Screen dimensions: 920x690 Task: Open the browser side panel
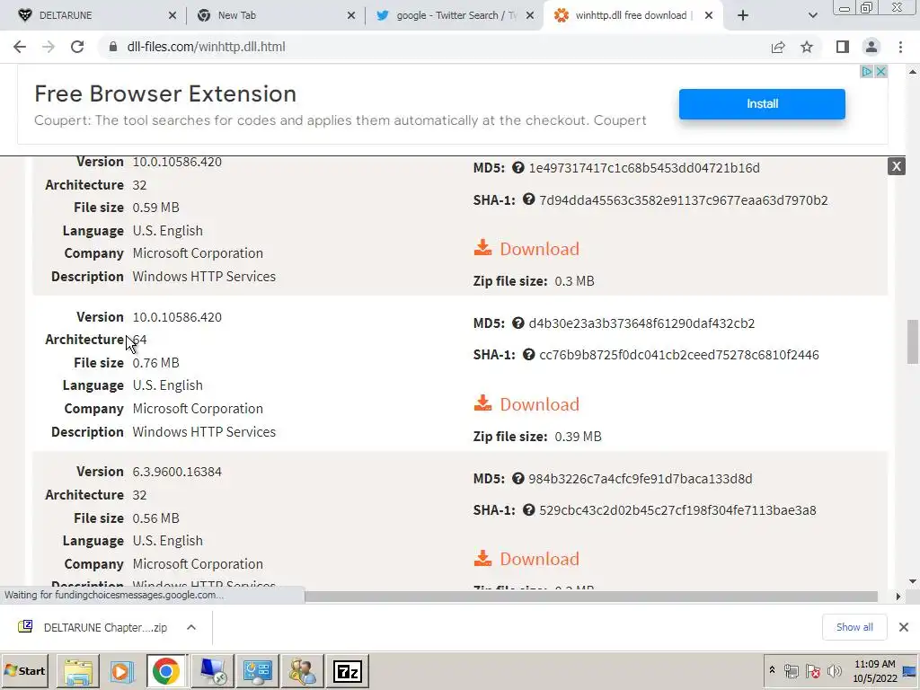843,47
